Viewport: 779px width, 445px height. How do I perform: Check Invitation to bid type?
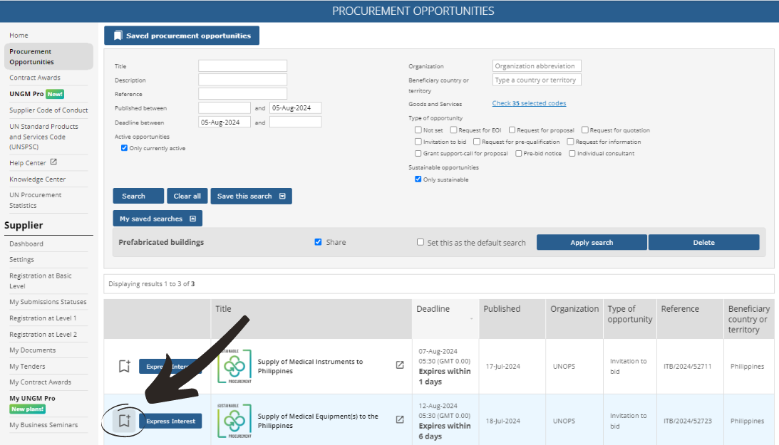pos(418,142)
